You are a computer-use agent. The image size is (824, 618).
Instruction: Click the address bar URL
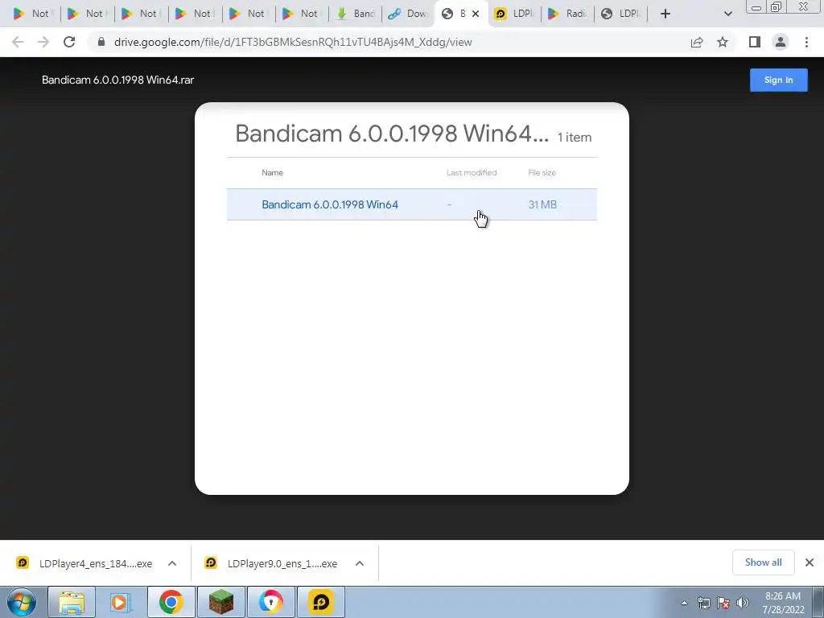[x=293, y=42]
